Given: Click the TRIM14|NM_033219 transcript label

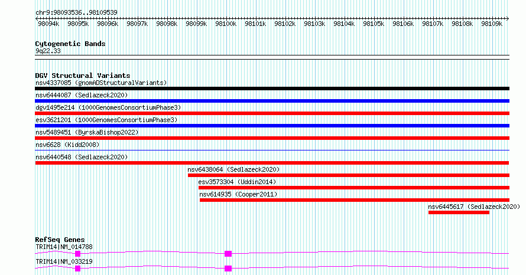Looking at the screenshot, I should coord(64,261).
